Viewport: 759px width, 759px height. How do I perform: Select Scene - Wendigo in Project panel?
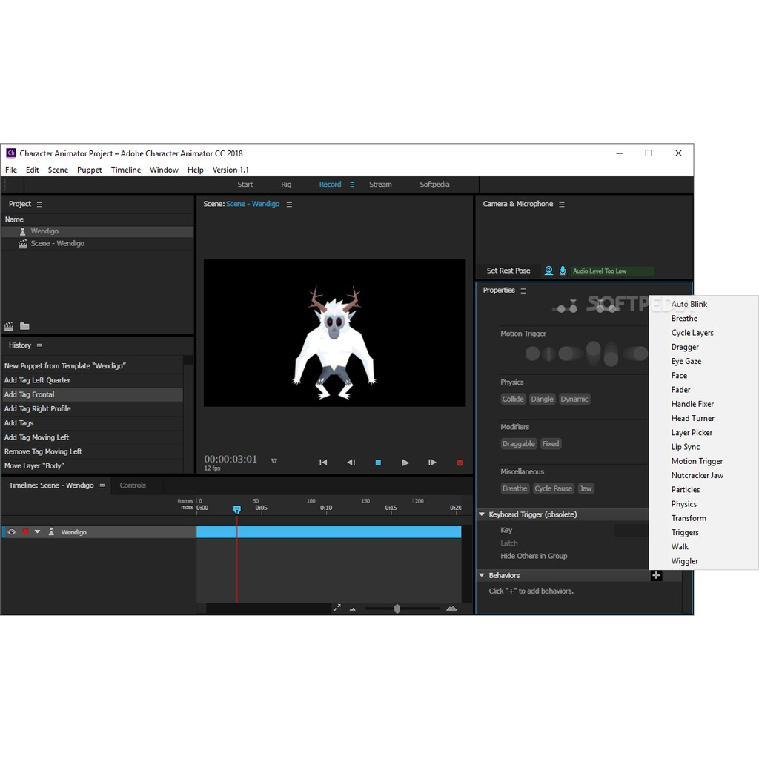97,243
